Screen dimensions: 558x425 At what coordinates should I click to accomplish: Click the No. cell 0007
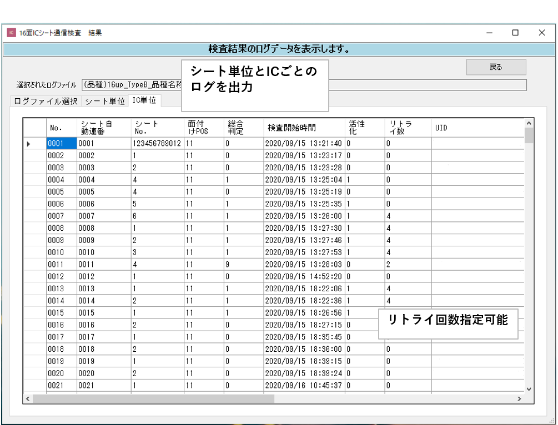point(62,216)
